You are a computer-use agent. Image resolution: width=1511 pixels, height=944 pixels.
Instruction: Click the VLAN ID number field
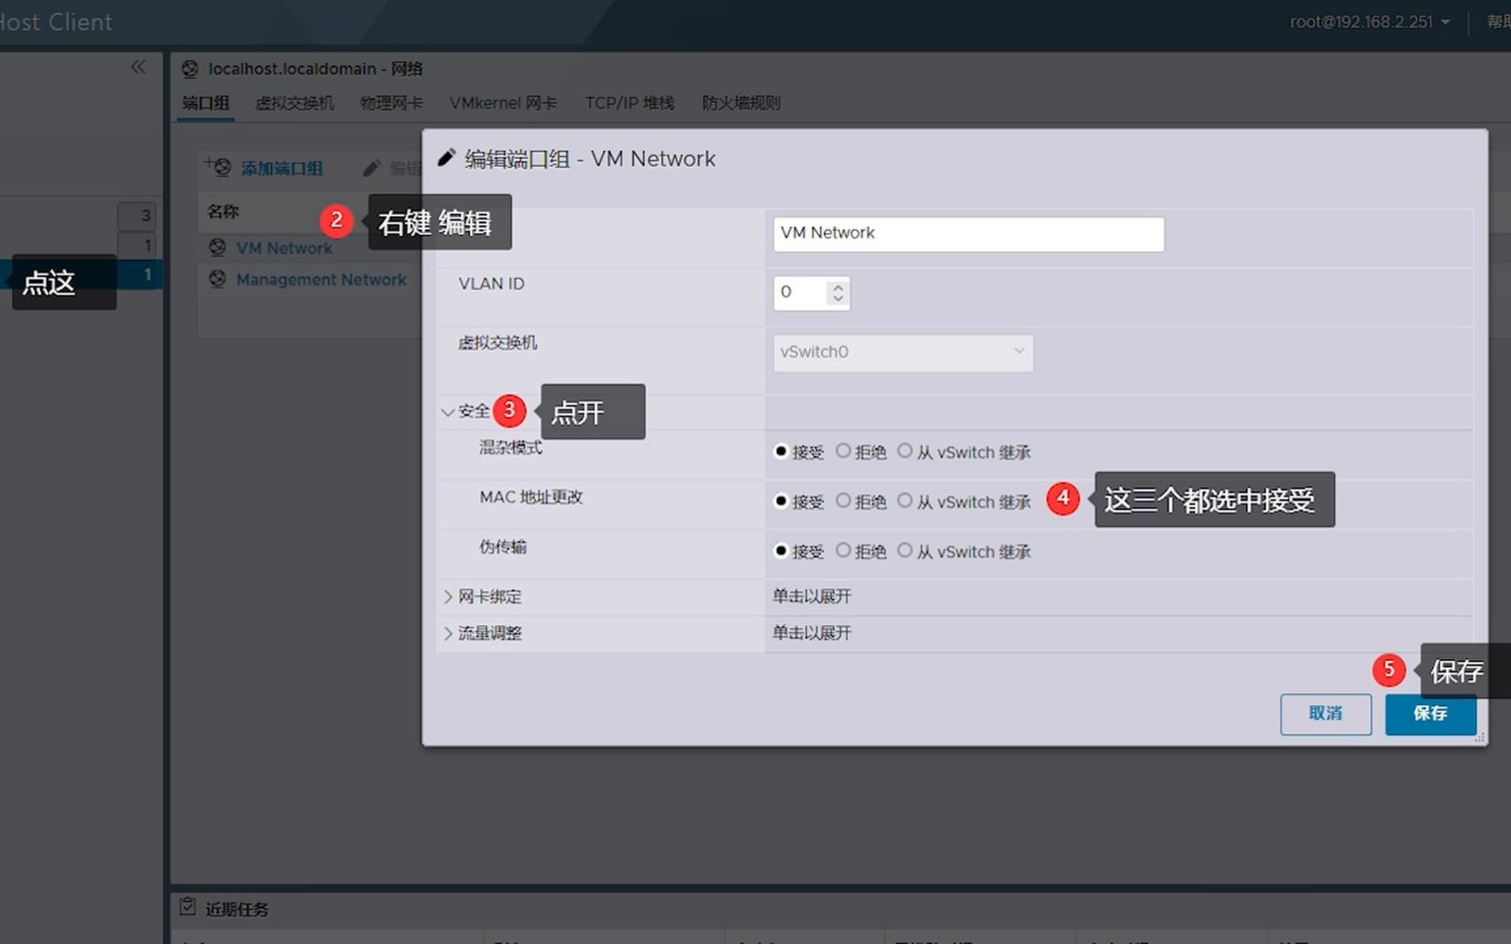(800, 293)
